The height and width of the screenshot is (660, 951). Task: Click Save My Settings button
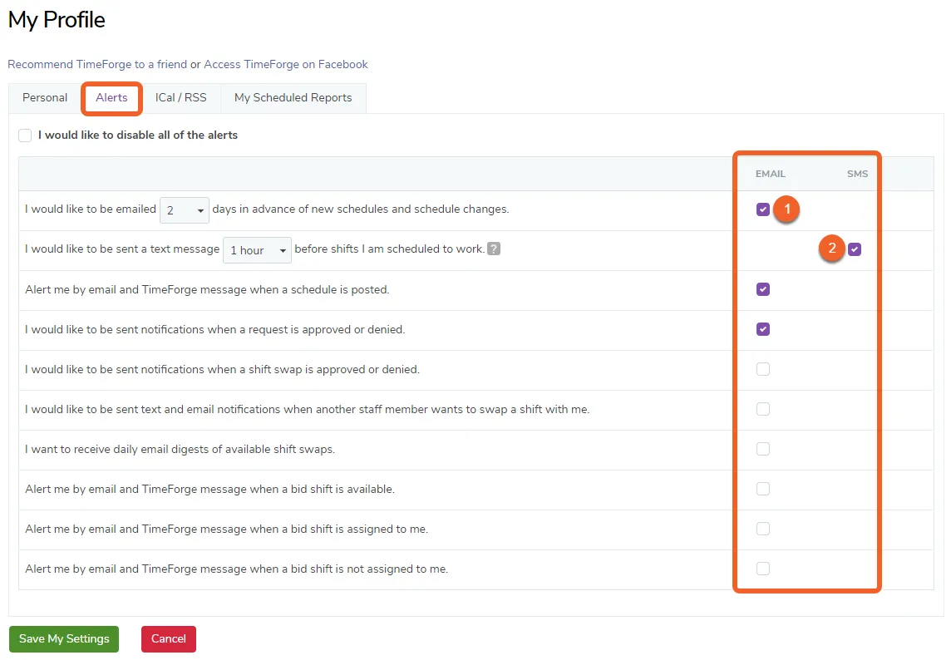[x=64, y=638]
